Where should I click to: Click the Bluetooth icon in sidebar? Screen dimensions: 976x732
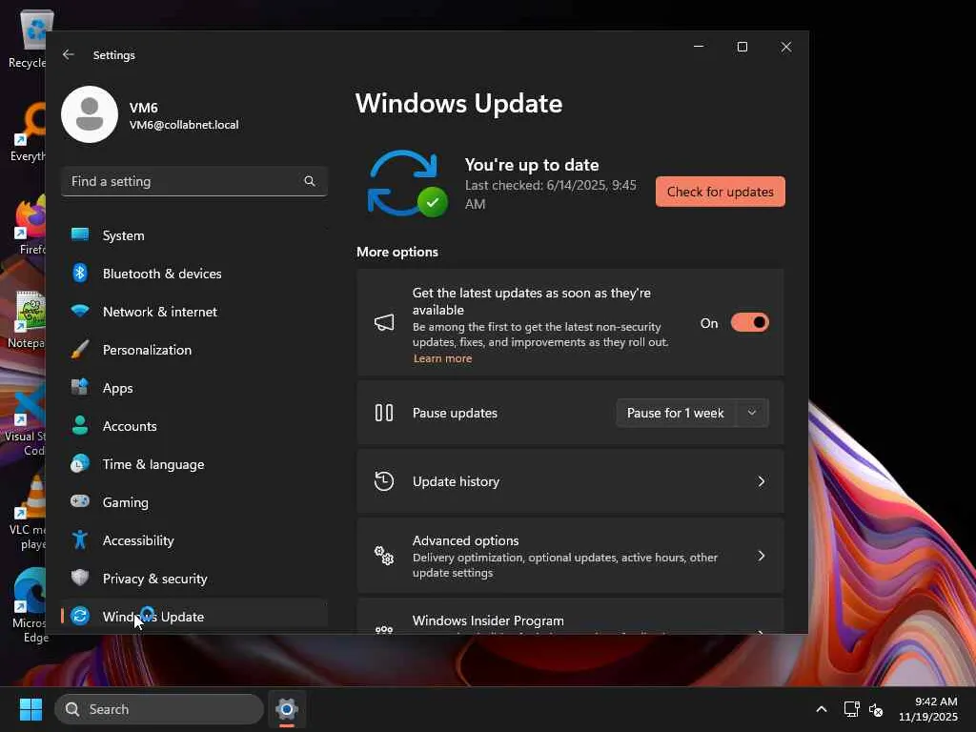80,273
